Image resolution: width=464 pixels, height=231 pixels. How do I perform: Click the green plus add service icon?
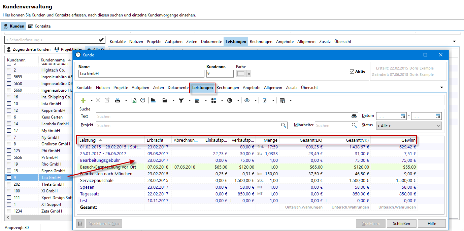tap(83, 100)
